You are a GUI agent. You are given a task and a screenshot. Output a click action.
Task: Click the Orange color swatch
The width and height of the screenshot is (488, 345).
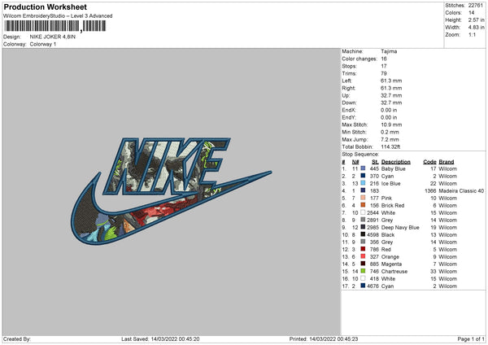pos(363,256)
